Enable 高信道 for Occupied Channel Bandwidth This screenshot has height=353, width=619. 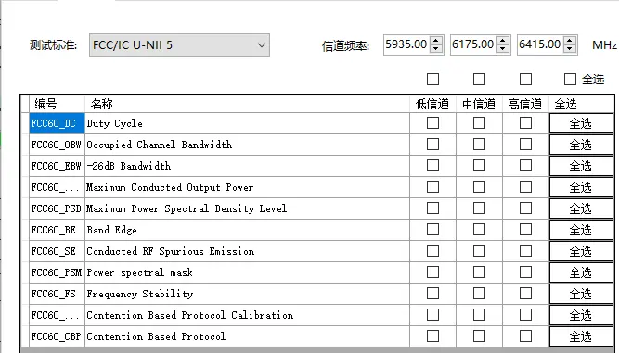point(525,145)
